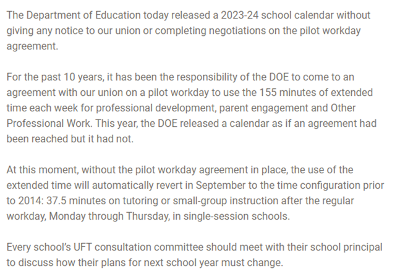Click the words "Department of Education"

point(77,16)
